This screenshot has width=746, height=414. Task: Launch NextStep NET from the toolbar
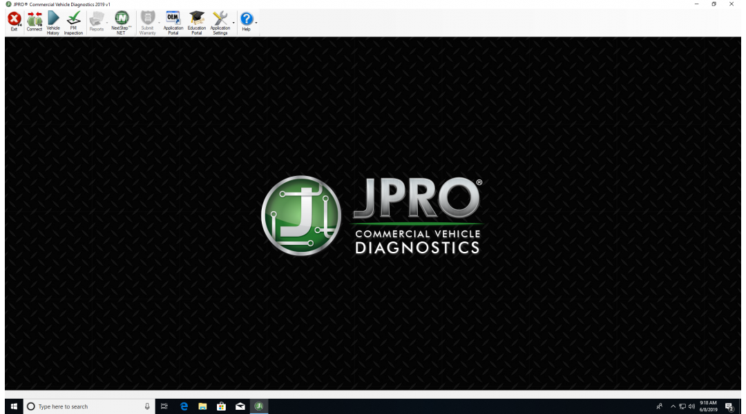point(122,23)
